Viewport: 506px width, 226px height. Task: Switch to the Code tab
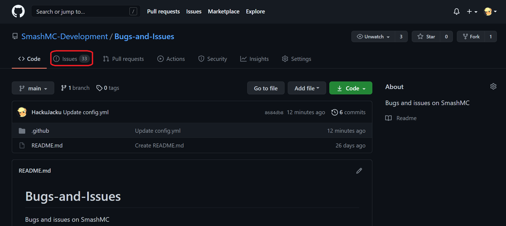pyautogui.click(x=29, y=59)
